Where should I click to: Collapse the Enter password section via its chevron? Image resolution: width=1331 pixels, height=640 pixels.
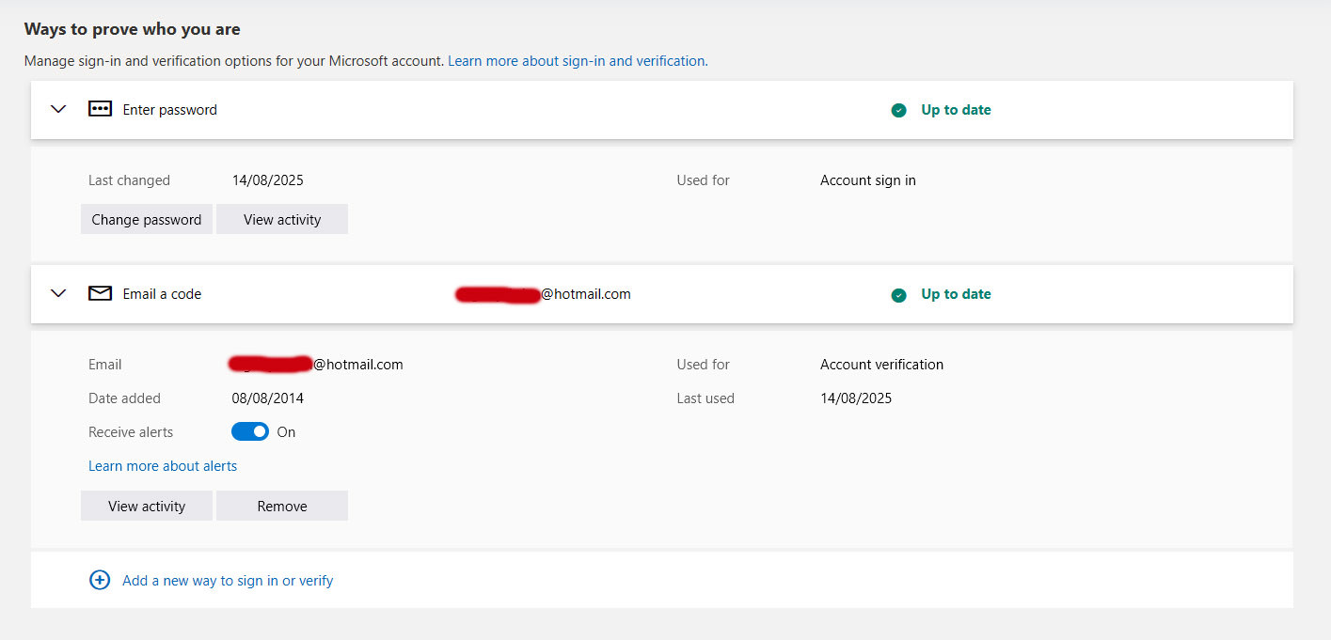click(57, 109)
